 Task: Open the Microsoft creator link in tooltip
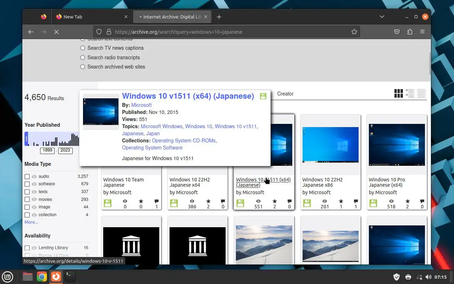click(x=141, y=105)
